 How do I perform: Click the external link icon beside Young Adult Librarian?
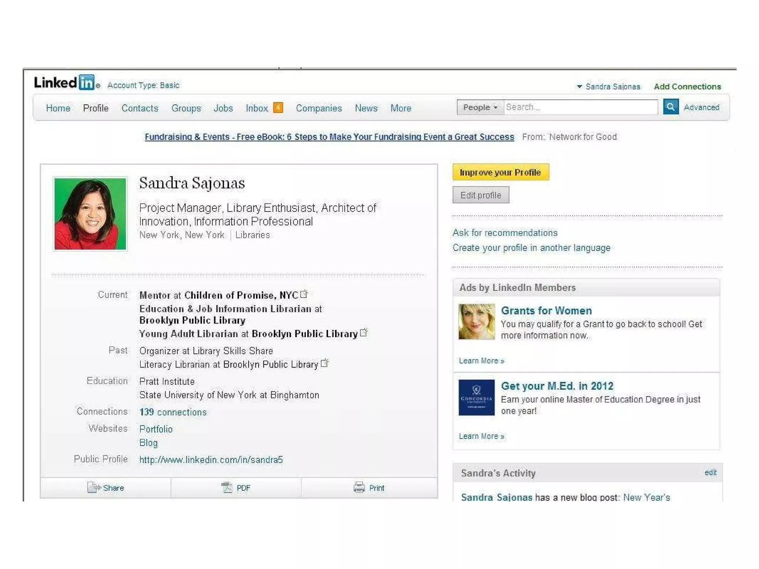[x=364, y=333]
